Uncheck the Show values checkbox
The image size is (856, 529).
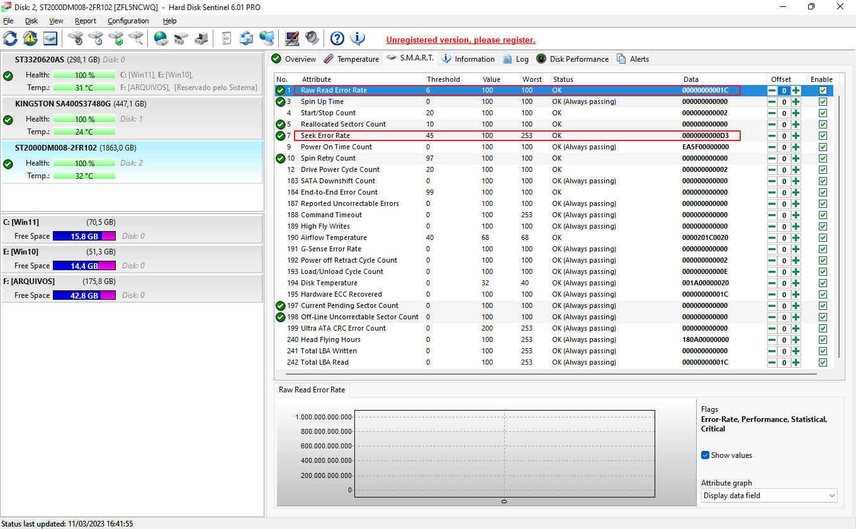[706, 455]
